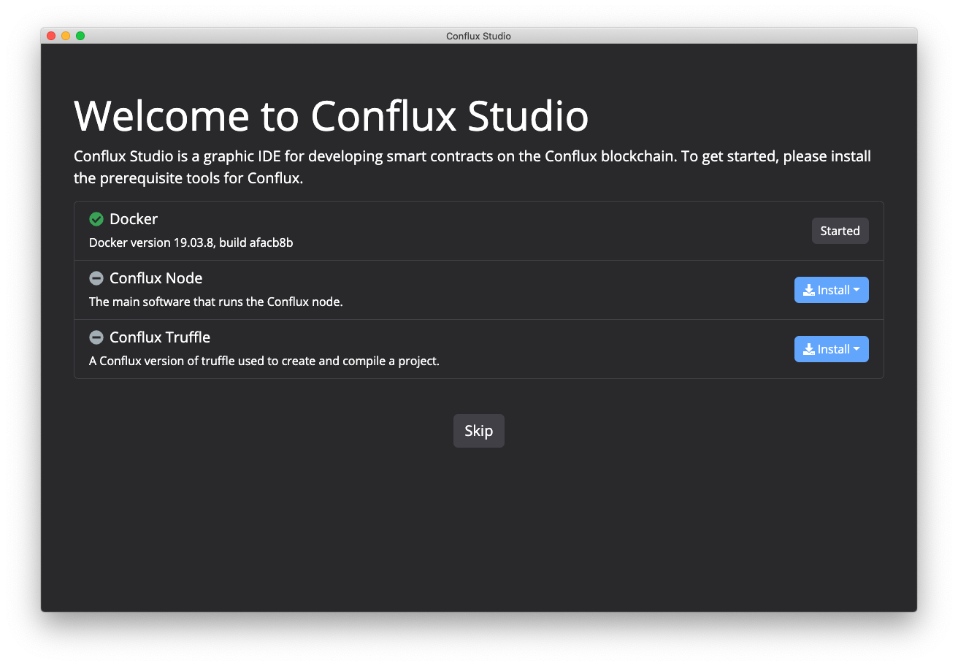Click the download icon on Conflux Node's Install button

[x=809, y=290]
